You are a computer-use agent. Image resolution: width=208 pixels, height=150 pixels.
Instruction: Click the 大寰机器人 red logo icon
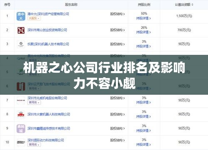(21, 114)
